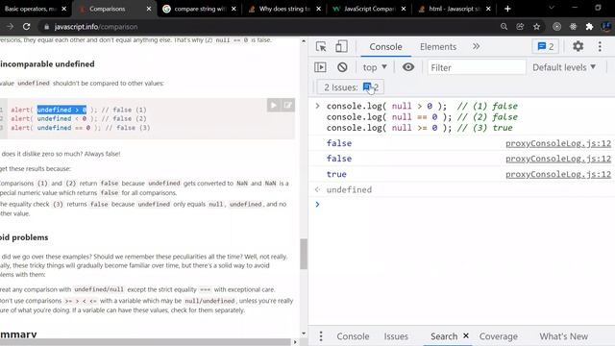Switch to the Basic operators browser tab
Image resolution: width=615 pixels, height=346 pixels.
click(30, 9)
